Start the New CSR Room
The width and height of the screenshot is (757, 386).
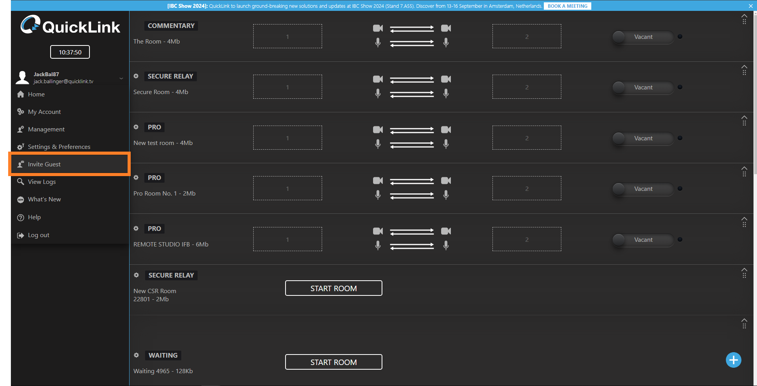[333, 288]
